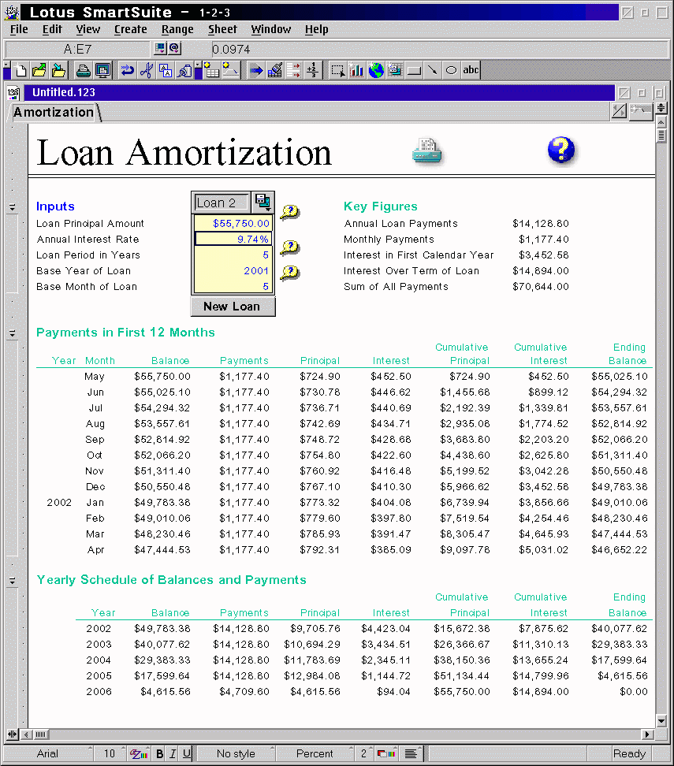This screenshot has width=674, height=766.
Task: Collapse the Payments in First 12 Months outline
Action: click(x=13, y=334)
